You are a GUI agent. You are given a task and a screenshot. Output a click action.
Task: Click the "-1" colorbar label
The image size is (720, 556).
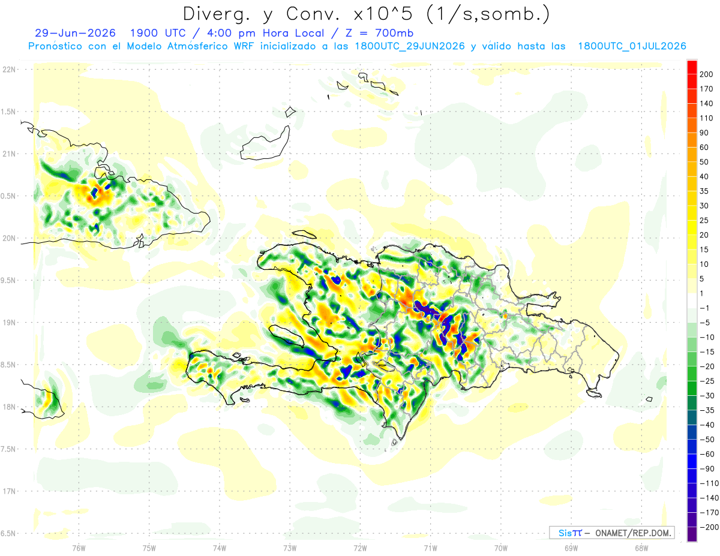click(x=705, y=308)
